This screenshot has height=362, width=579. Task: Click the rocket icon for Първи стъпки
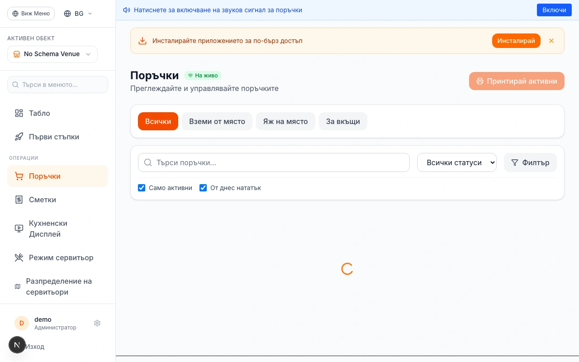click(x=19, y=137)
